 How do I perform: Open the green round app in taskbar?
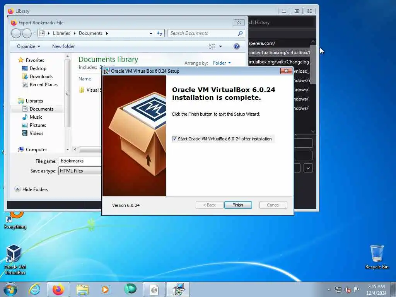click(130, 289)
